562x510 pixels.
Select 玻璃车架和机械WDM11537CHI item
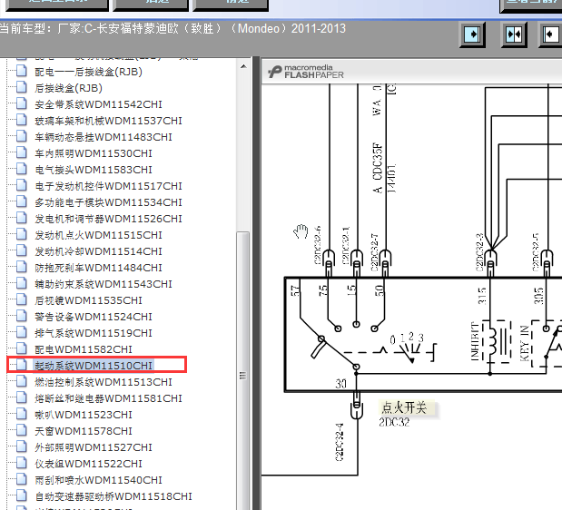(108, 121)
